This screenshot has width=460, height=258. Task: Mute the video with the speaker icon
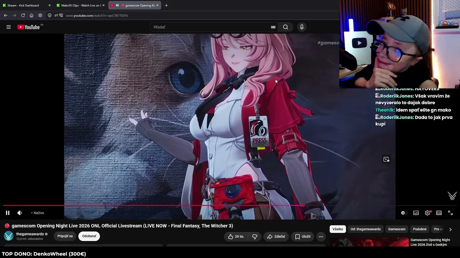(20, 213)
